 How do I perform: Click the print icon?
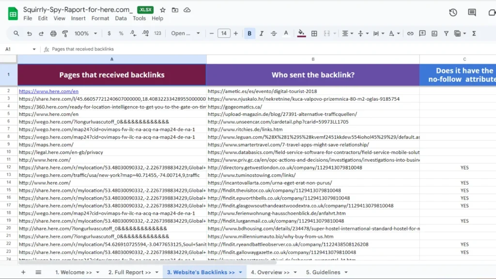click(53, 33)
